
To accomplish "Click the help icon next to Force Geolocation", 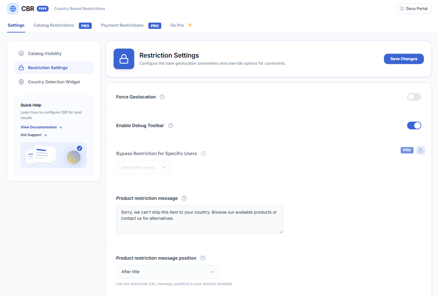I will 162,97.
